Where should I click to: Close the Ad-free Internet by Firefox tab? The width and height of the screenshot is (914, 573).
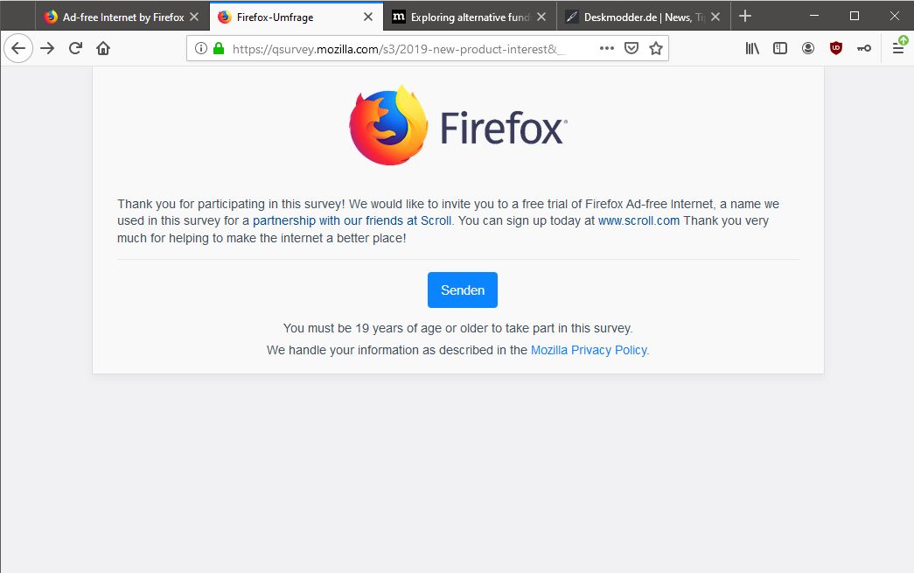coord(194,17)
